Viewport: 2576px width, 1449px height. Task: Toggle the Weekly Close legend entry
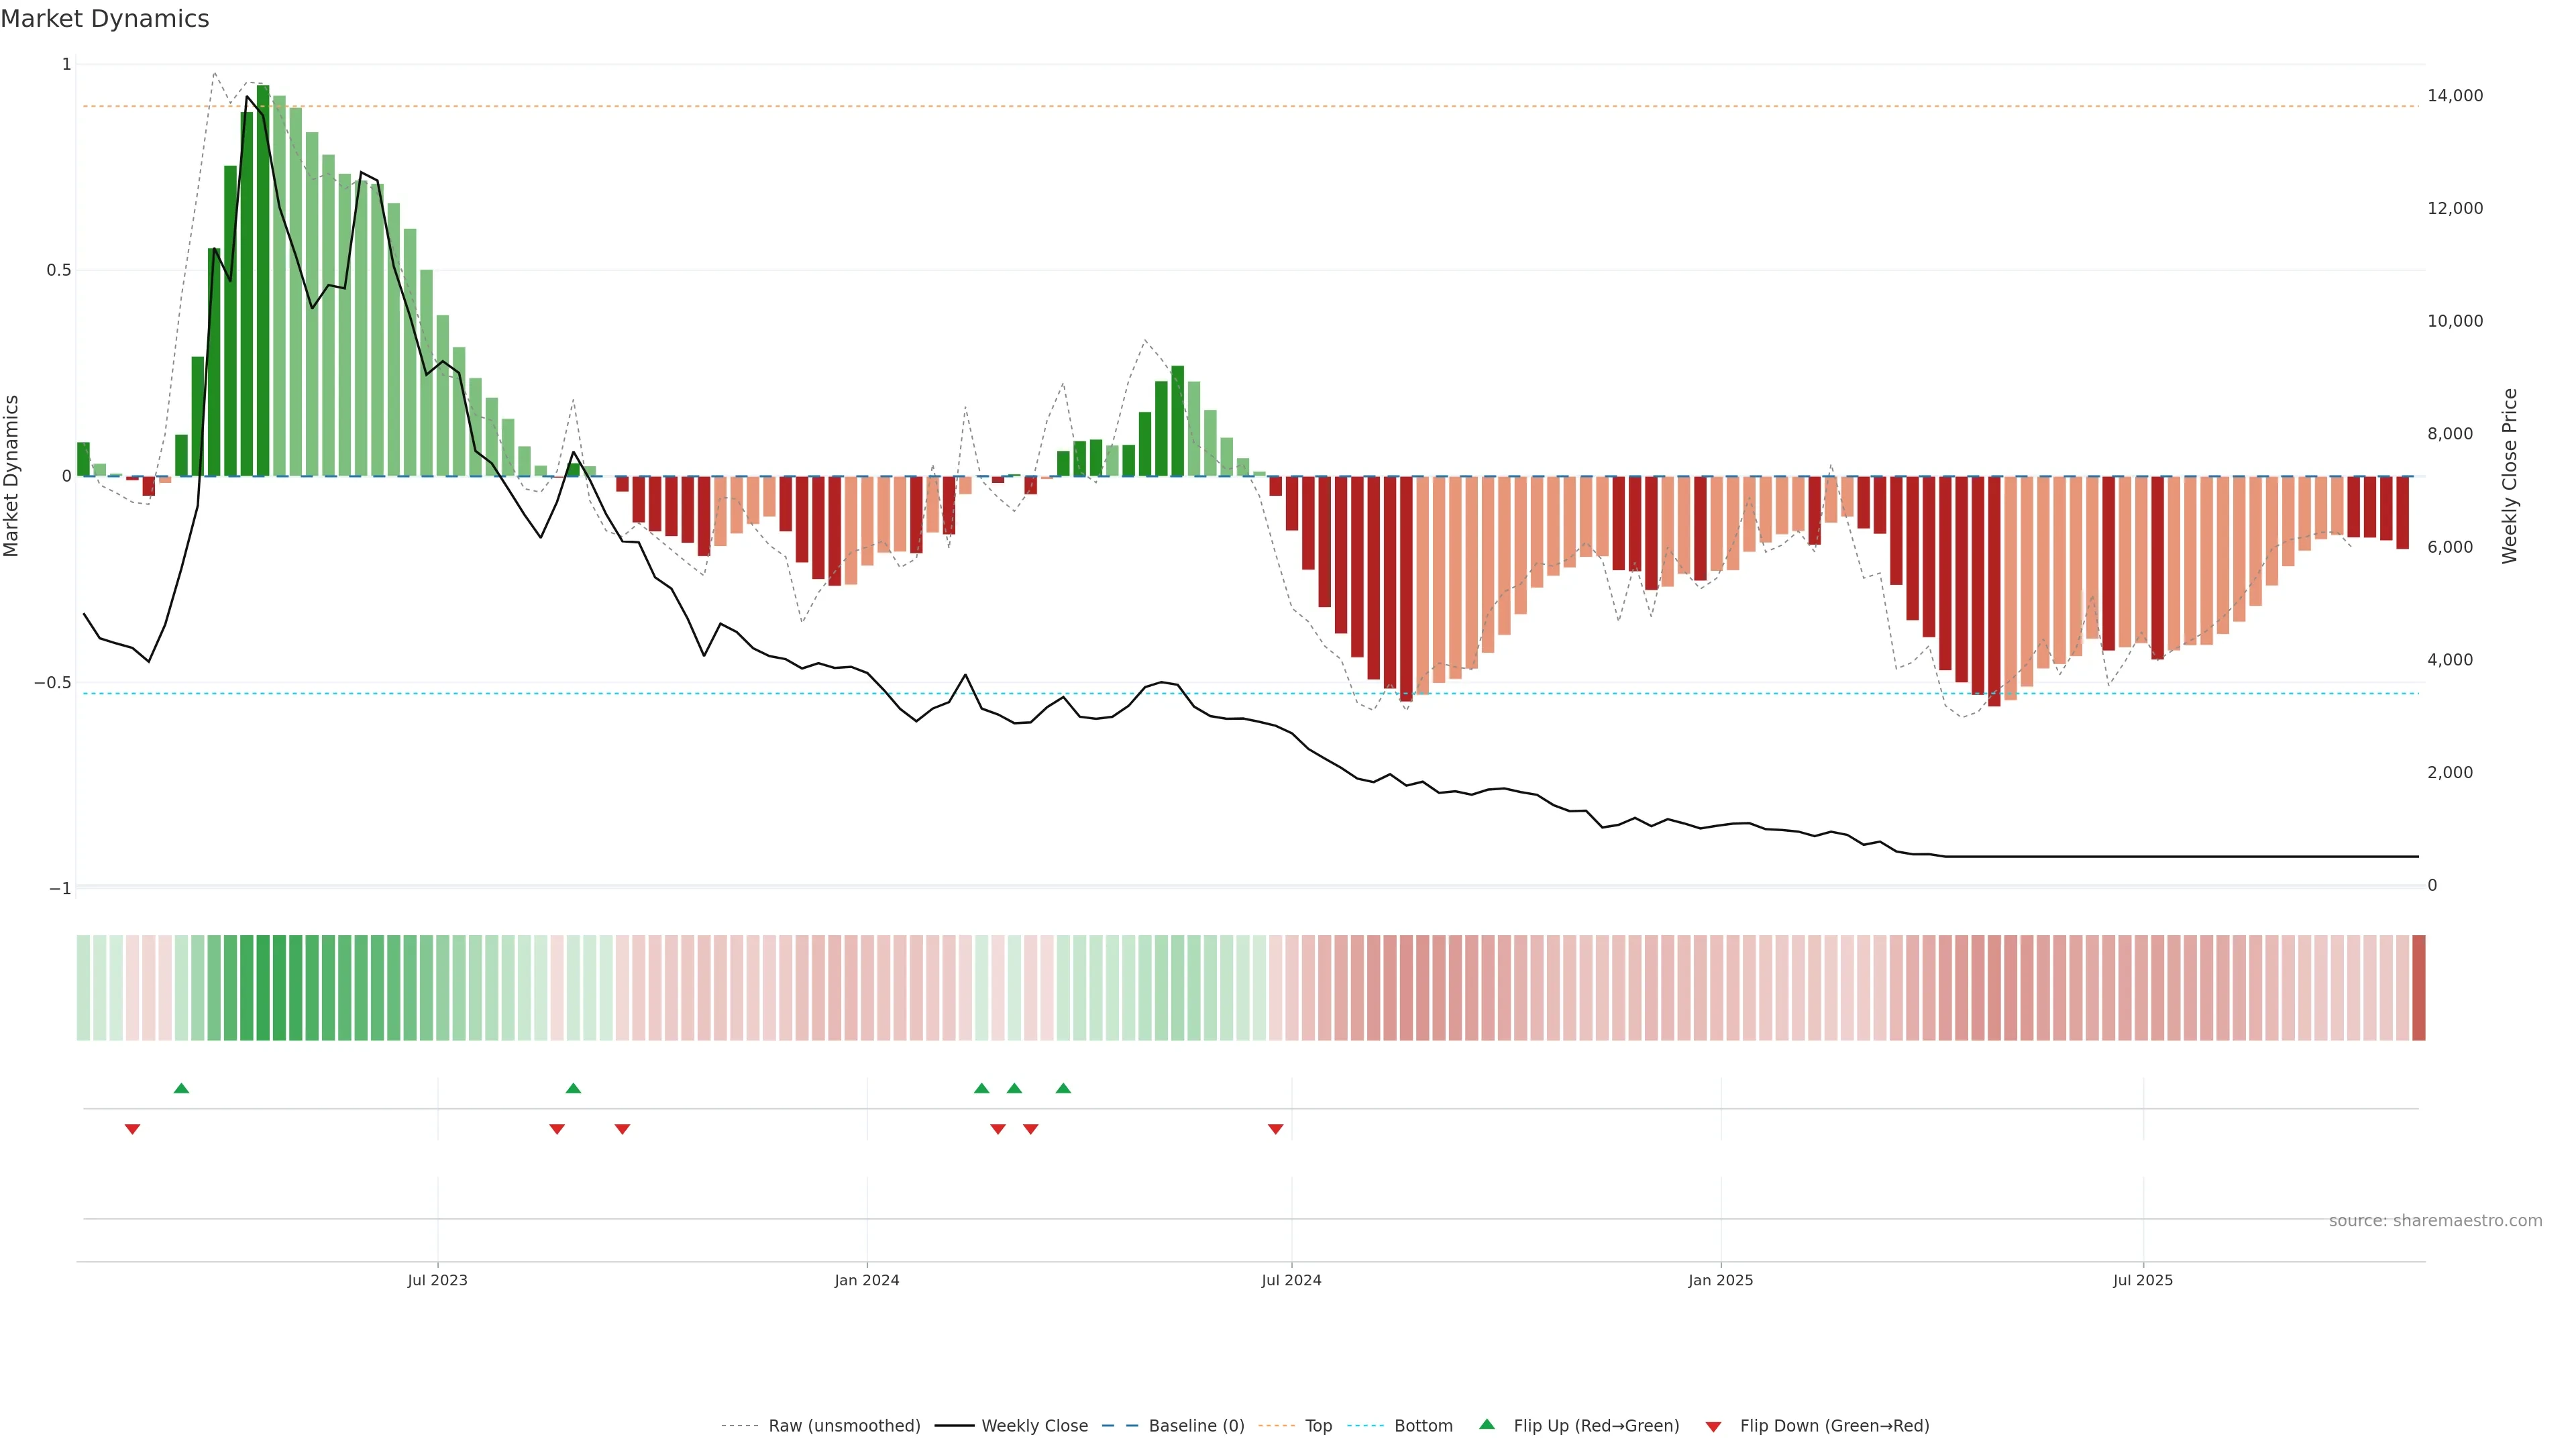click(x=1034, y=1425)
